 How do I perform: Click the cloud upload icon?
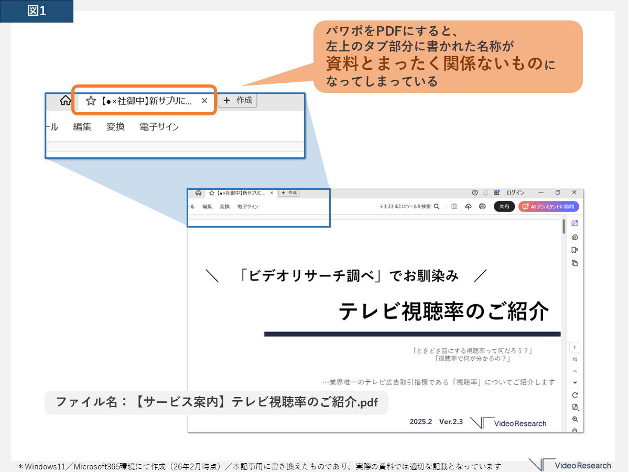click(x=468, y=207)
